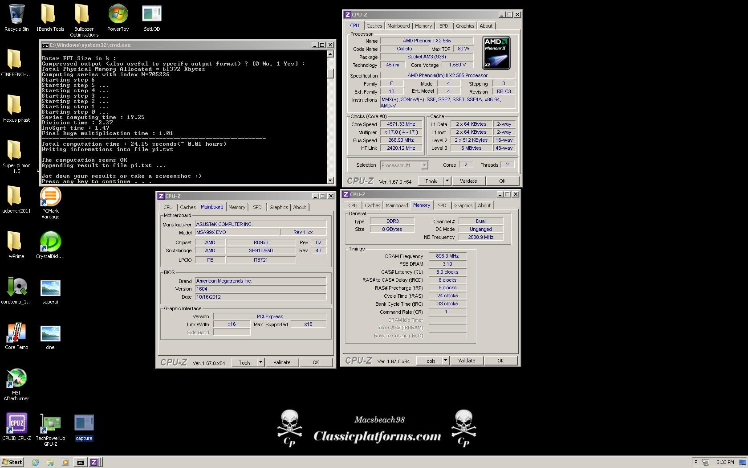Click cmd.exe title bar system icon

[x=45, y=45]
